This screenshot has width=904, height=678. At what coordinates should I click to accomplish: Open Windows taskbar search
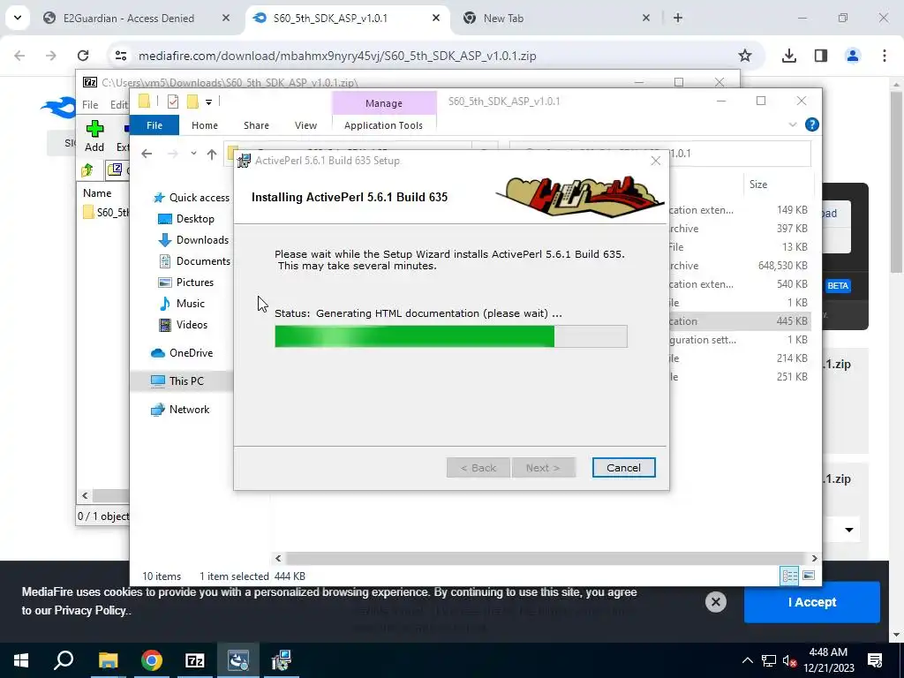(x=64, y=660)
